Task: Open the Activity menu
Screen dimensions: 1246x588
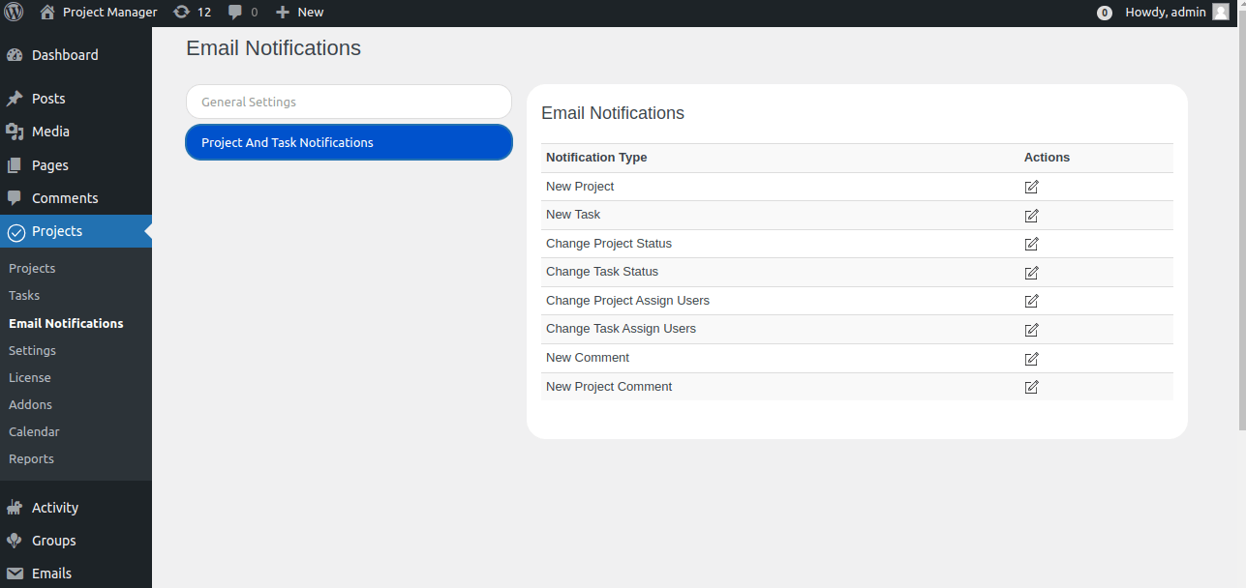Action: (x=76, y=508)
